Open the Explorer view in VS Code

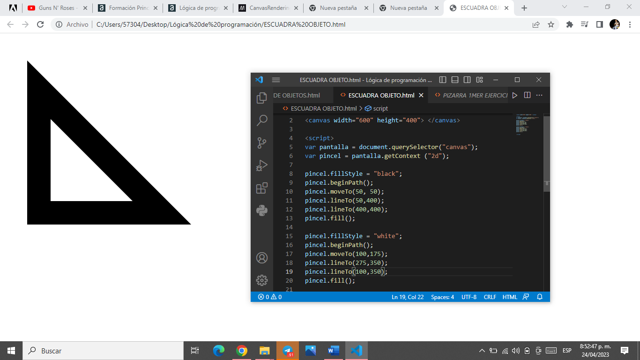[262, 98]
